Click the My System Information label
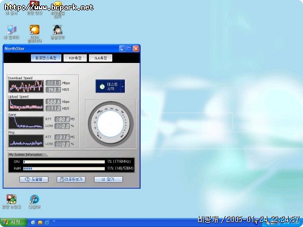The height and width of the screenshot is (227, 303). click(25, 154)
